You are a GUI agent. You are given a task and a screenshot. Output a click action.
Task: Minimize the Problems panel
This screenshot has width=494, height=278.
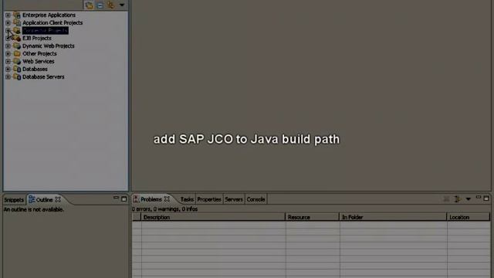[x=479, y=198]
